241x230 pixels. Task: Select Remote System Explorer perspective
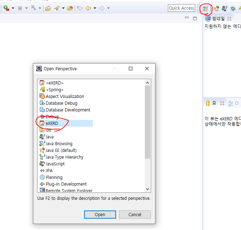[66, 190]
